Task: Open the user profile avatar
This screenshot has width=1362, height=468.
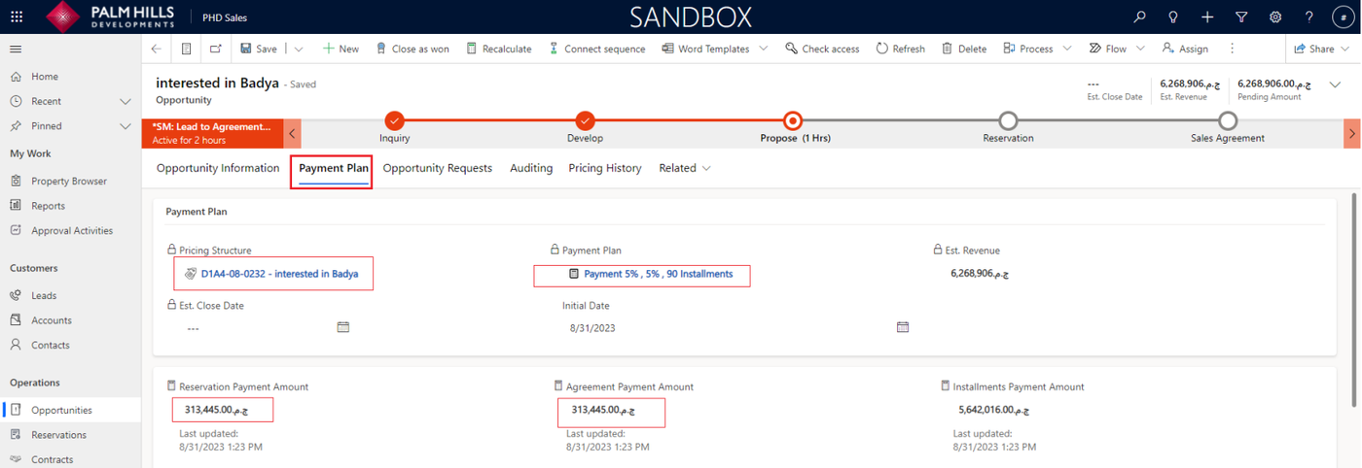Action: (1344, 17)
